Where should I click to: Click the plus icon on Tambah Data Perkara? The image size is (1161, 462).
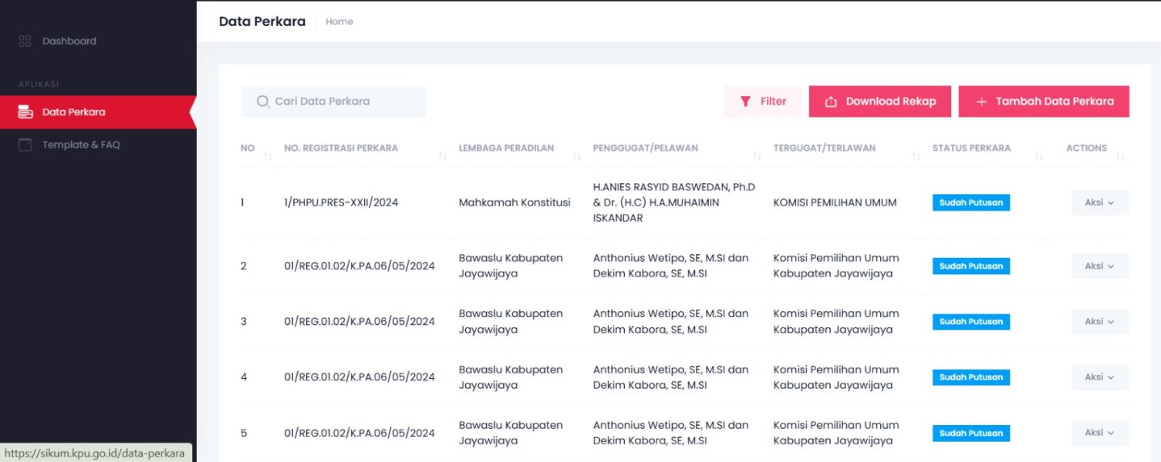pyautogui.click(x=981, y=102)
